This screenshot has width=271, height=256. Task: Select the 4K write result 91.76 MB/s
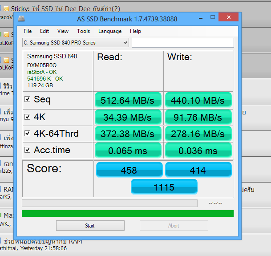point(198,117)
